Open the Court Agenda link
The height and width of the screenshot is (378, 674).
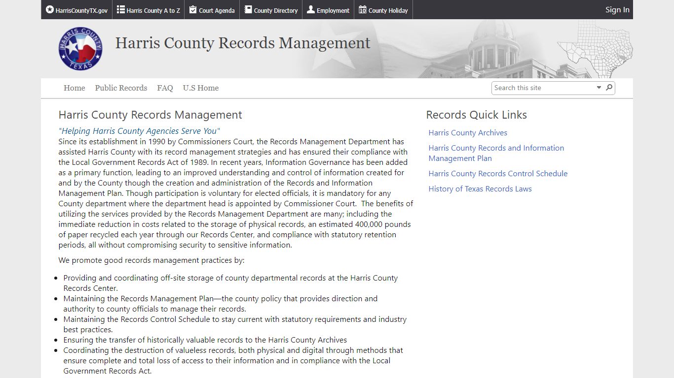[217, 10]
